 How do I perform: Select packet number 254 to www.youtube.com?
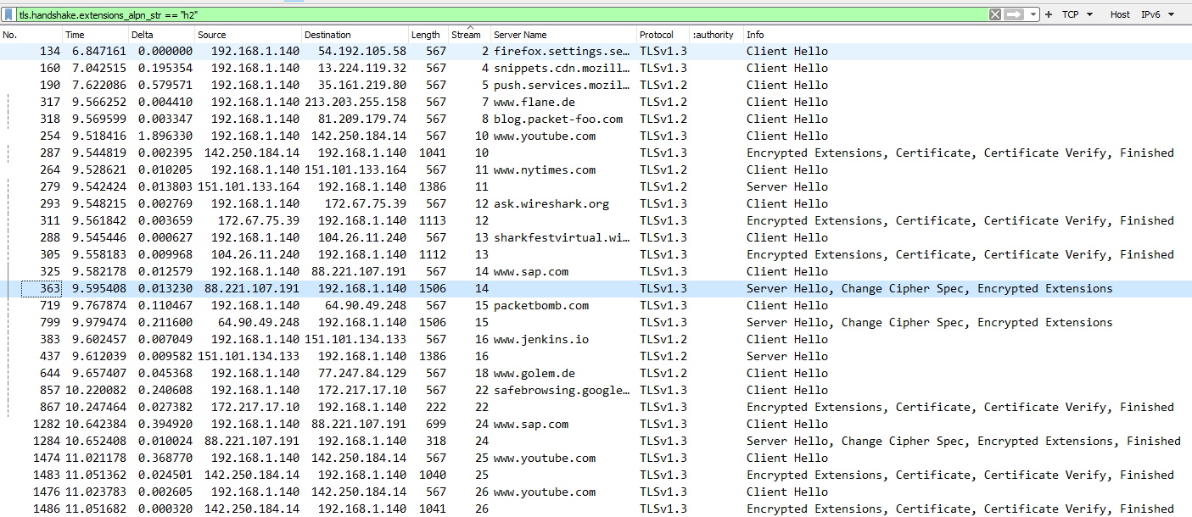(596, 136)
